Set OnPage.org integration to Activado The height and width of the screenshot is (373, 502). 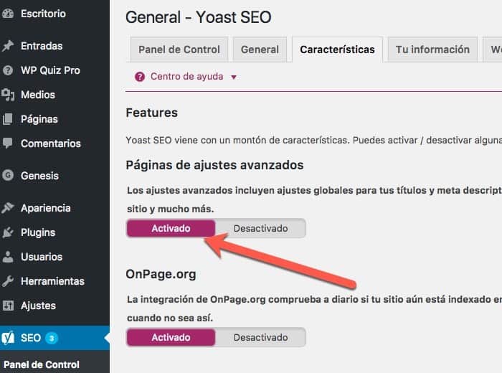(171, 337)
